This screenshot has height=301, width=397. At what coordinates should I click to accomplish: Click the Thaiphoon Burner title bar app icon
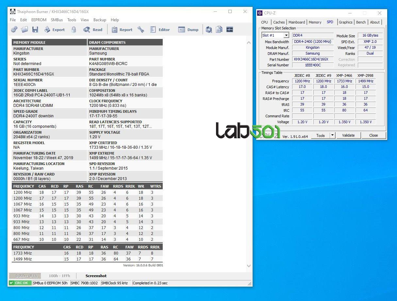pyautogui.click(x=13, y=12)
